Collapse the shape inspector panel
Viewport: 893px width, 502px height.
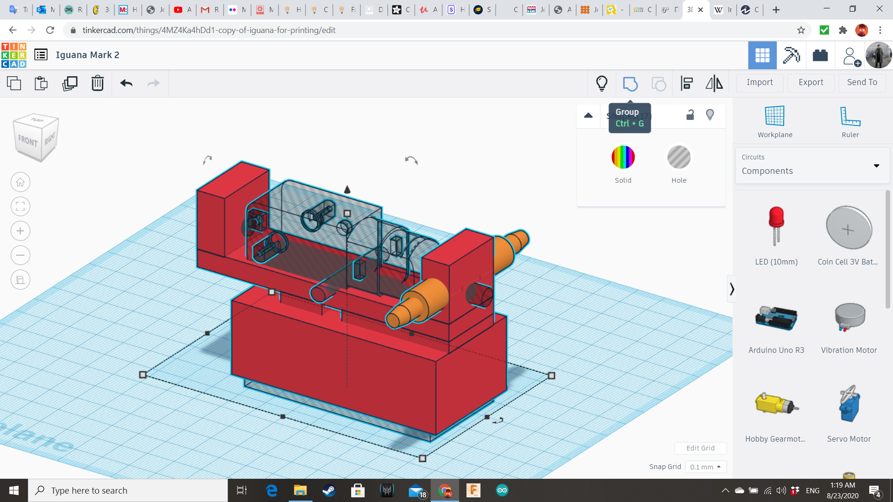click(x=588, y=115)
